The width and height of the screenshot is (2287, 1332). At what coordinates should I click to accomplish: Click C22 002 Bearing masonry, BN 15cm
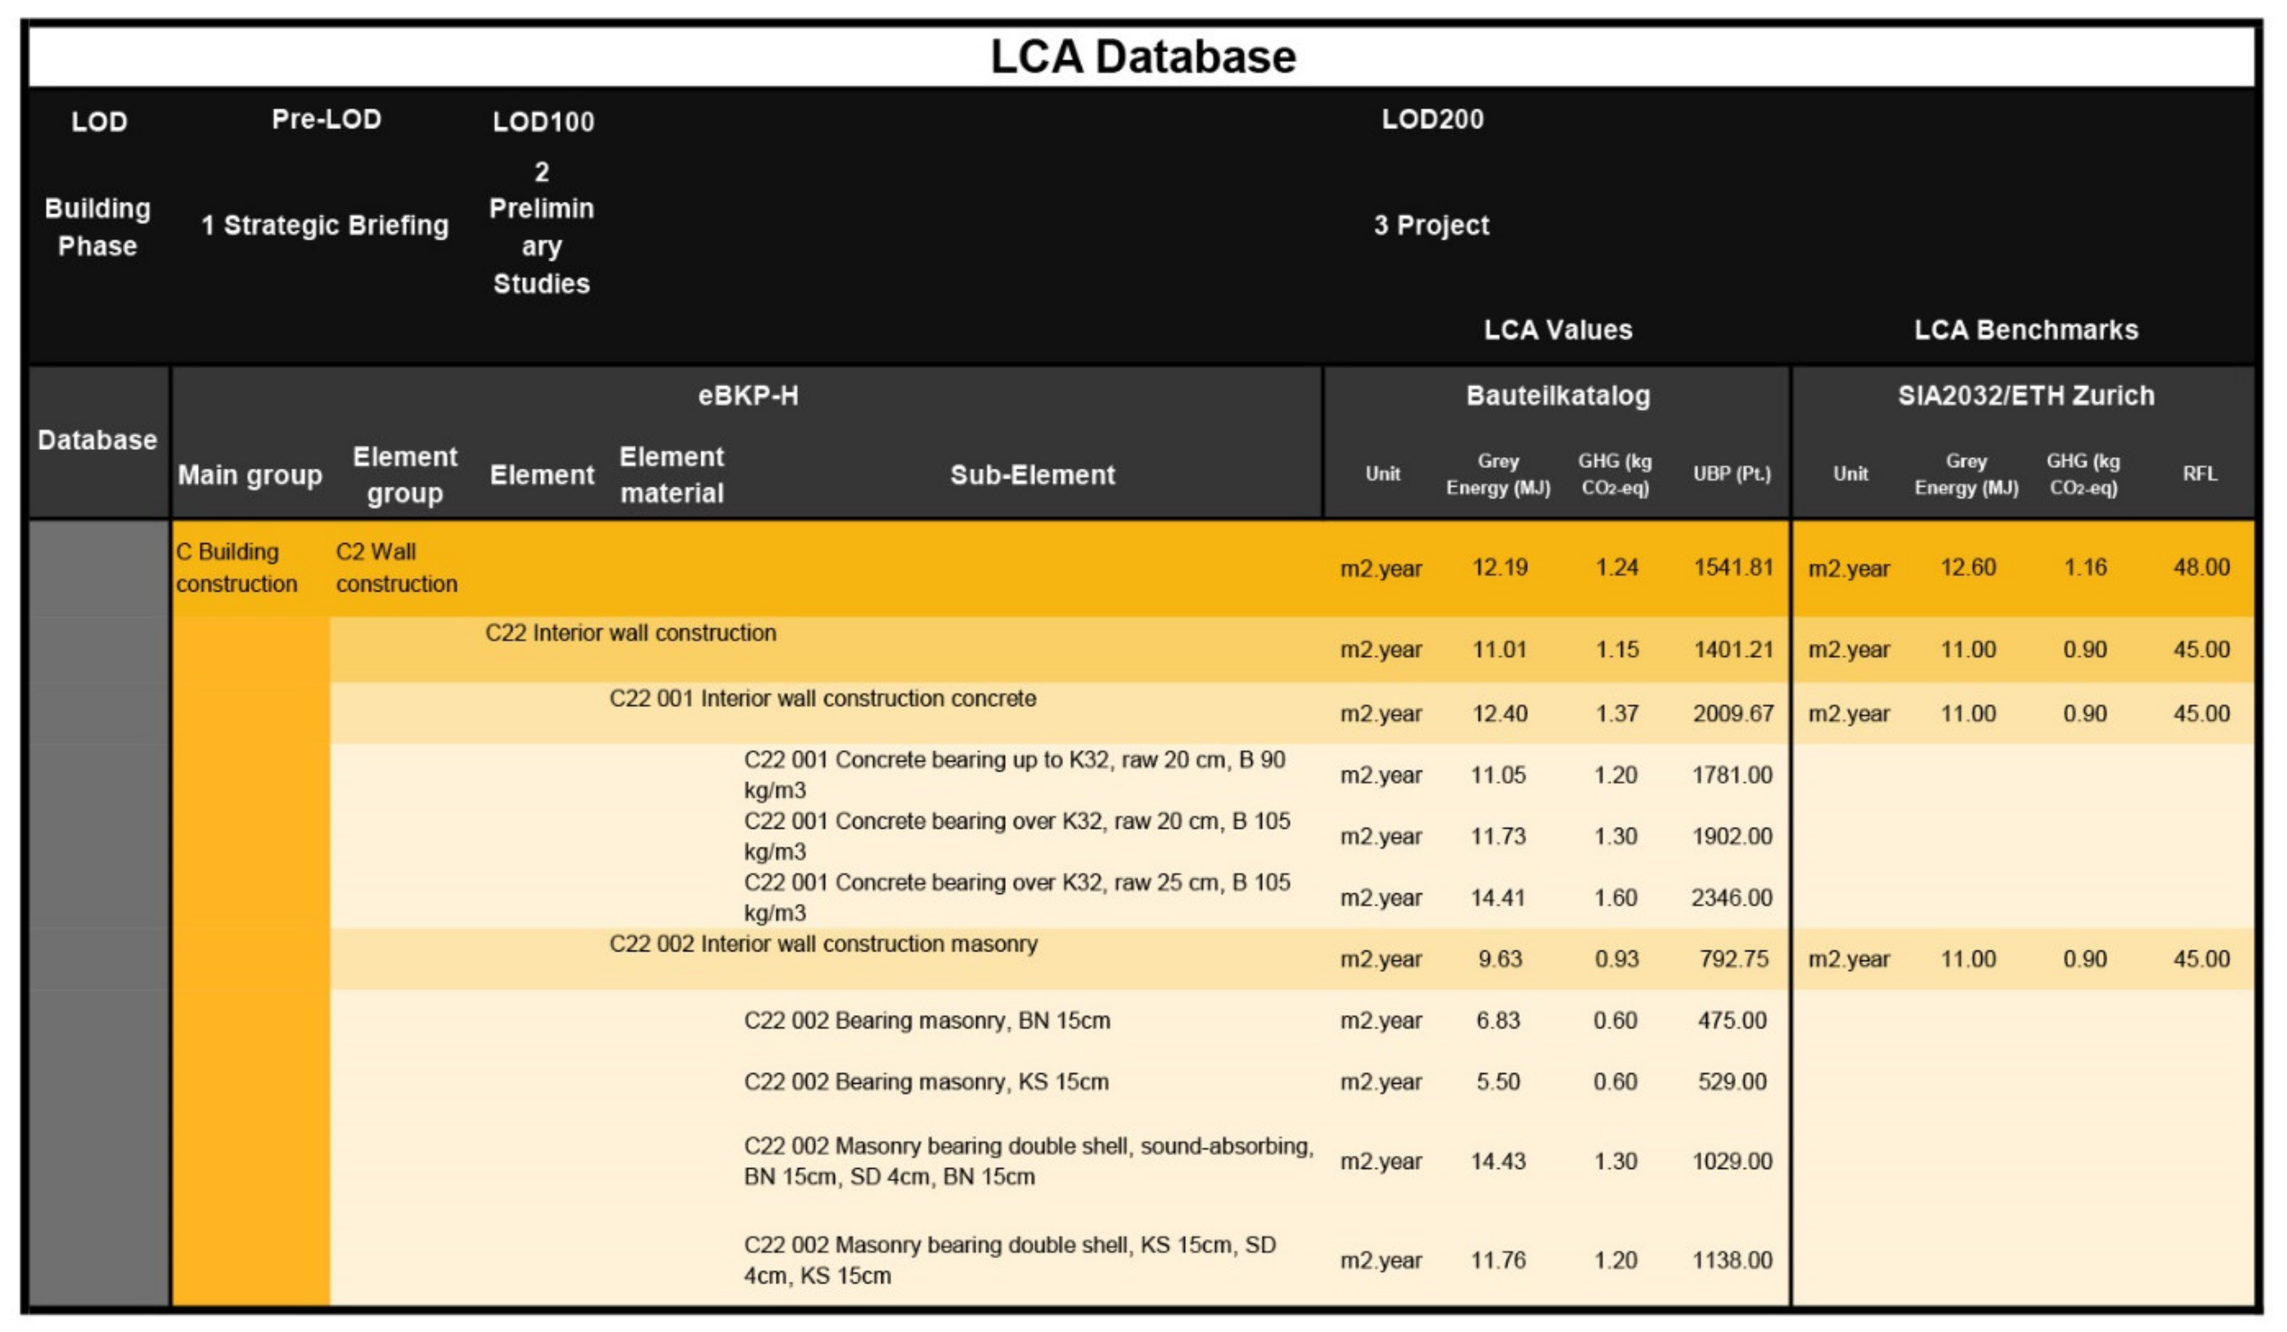[927, 1021]
